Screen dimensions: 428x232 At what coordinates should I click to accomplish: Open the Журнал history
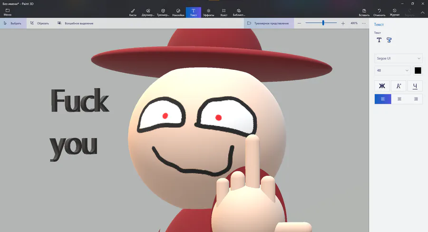(x=394, y=12)
